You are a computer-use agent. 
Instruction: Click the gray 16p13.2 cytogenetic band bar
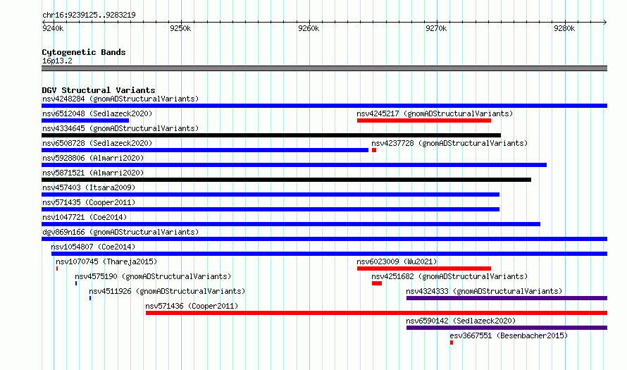coord(324,68)
